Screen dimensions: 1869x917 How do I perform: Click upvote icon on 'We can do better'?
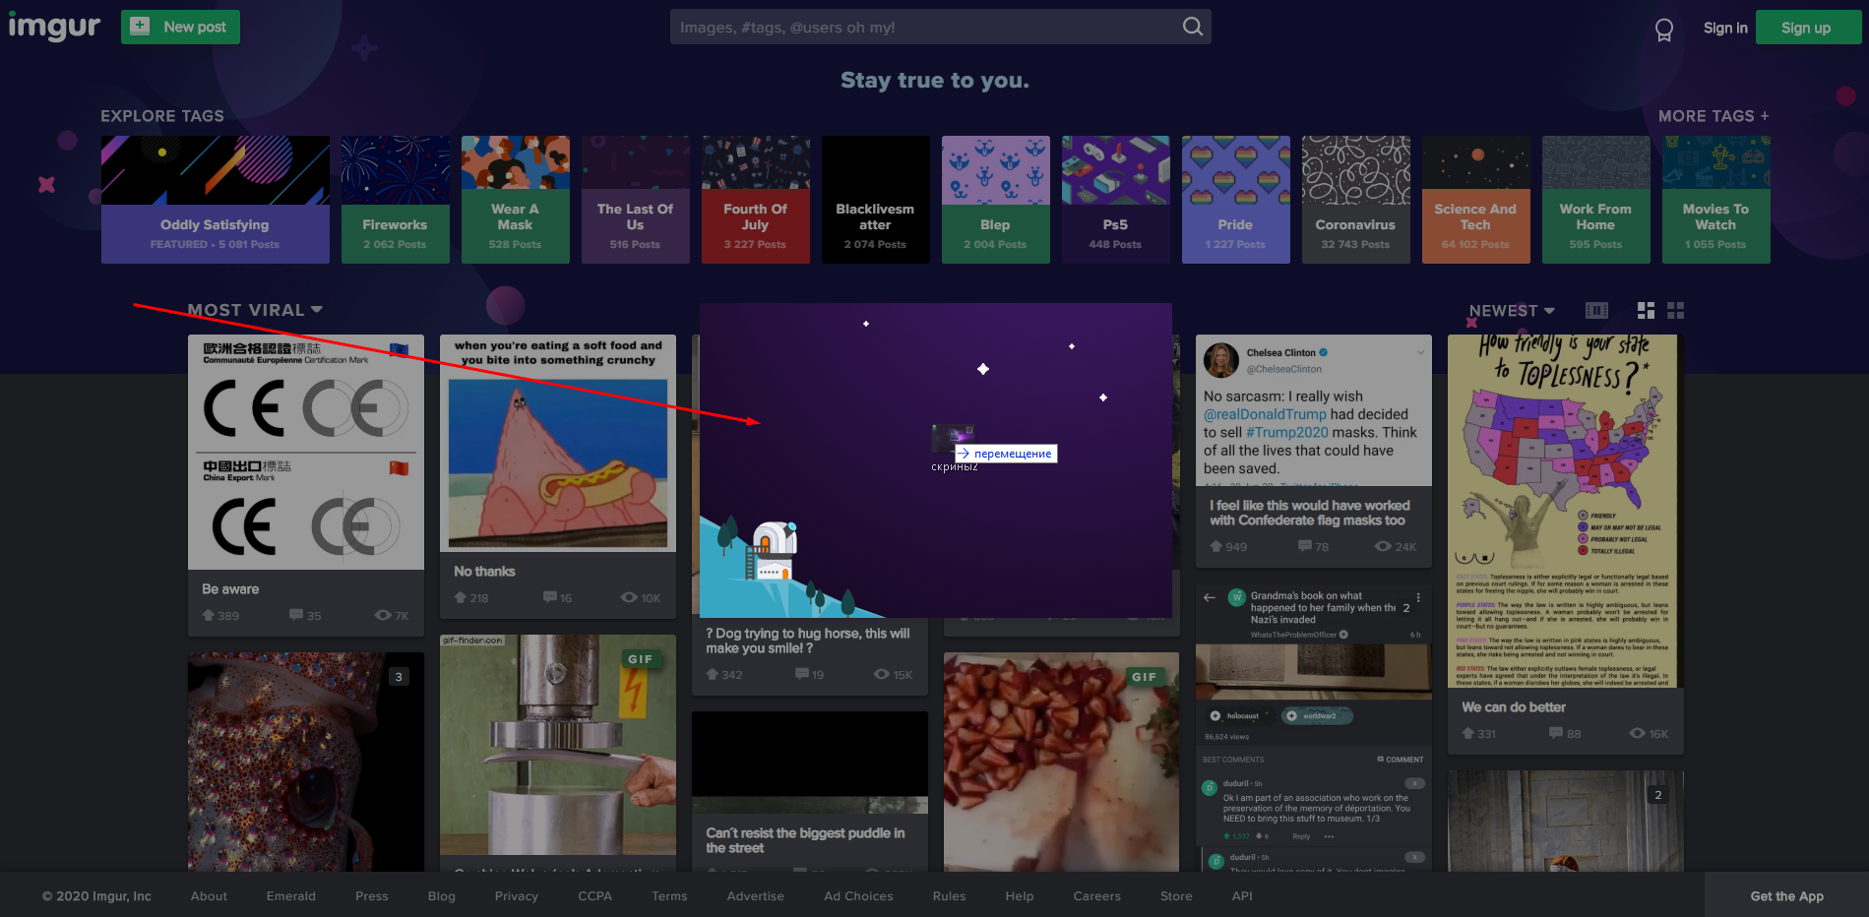tap(1468, 733)
